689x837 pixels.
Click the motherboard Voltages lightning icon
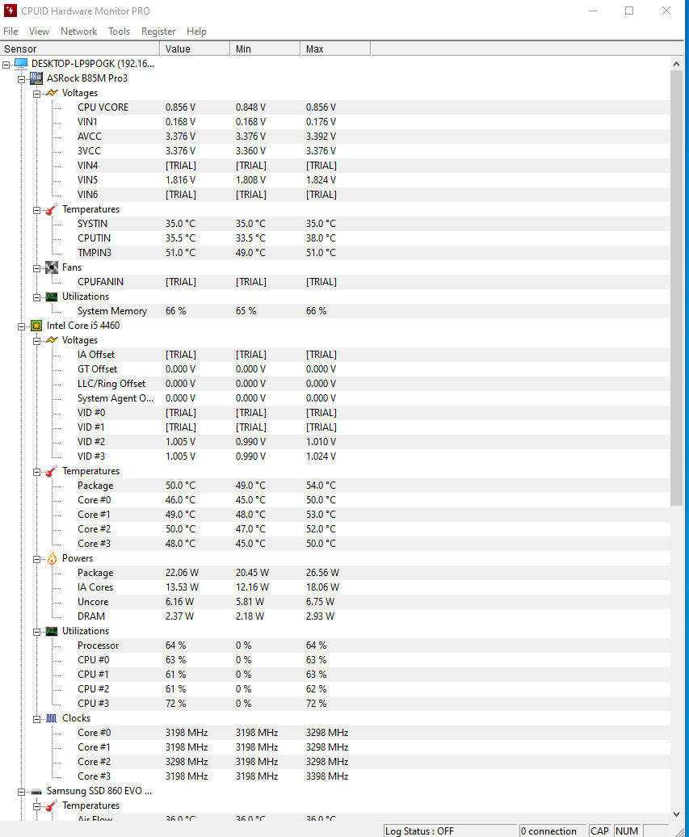[51, 93]
